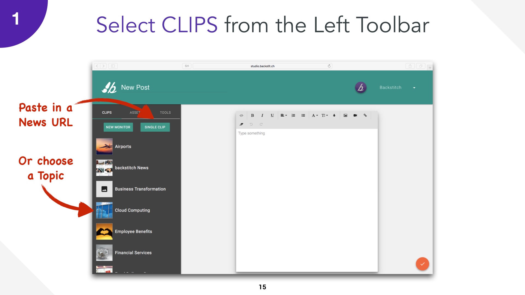525x295 pixels.
Task: Click the Insert Video icon
Action: [355, 115]
